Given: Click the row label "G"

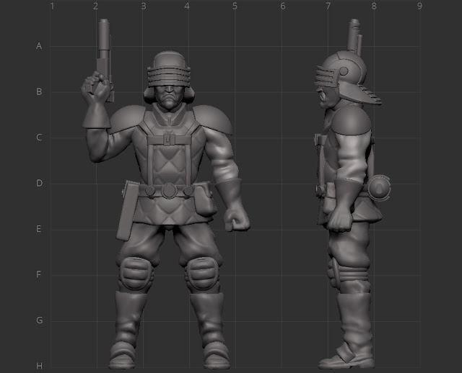Looking at the screenshot, I should tap(39, 320).
